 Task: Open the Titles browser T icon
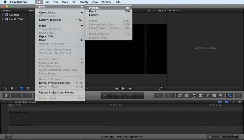(x=207, y=96)
